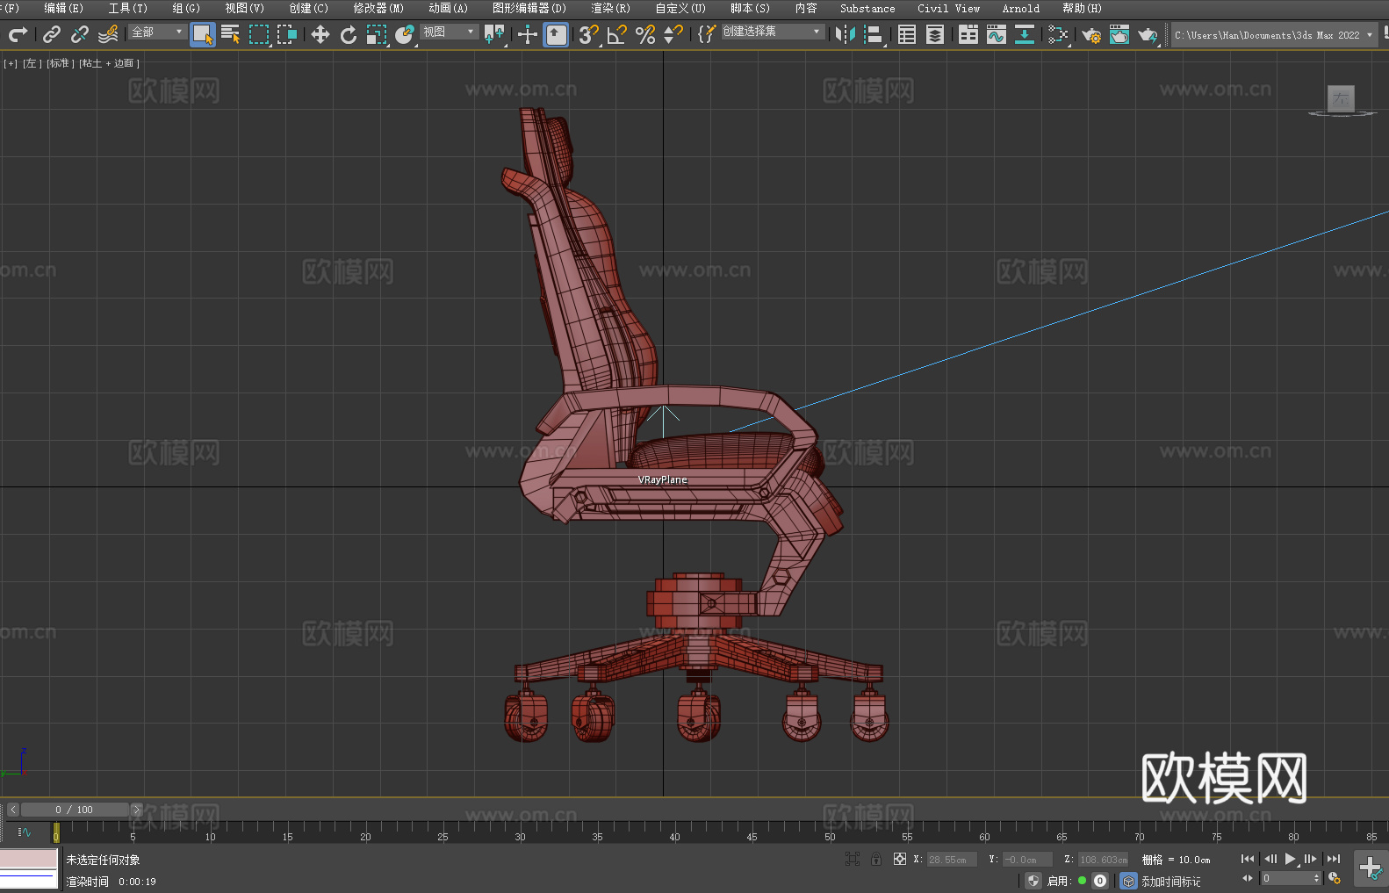The image size is (1389, 893).
Task: Open the [粘土 + 边面] shading menu
Action: pyautogui.click(x=109, y=63)
